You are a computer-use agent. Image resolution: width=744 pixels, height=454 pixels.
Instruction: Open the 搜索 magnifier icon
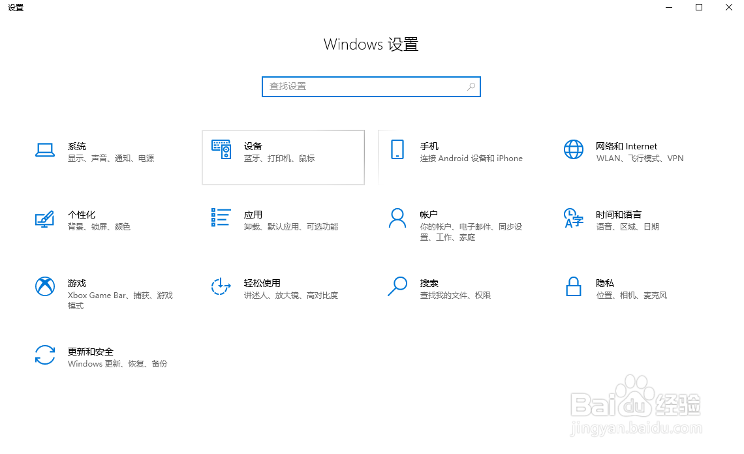(397, 287)
